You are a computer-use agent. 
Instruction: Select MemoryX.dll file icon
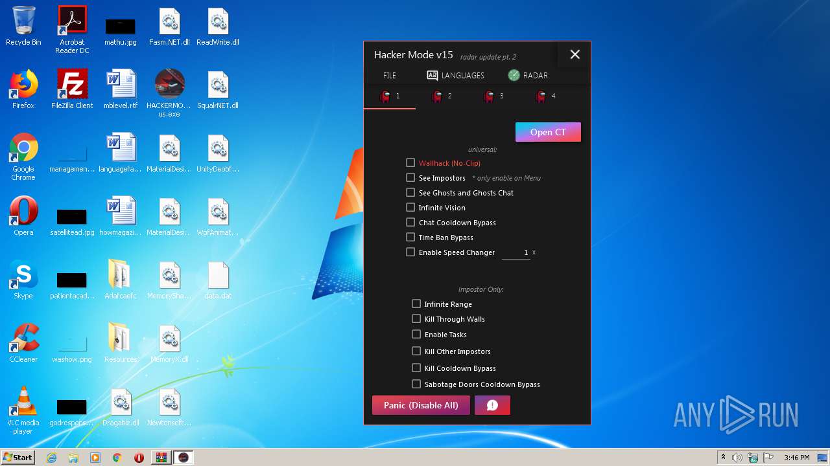coord(169,343)
